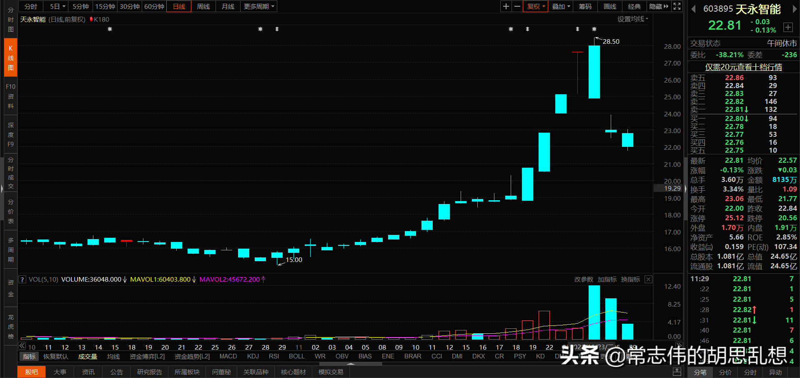800x378 pixels.
Task: Click the chart scrollbar left arrow
Action: point(22,346)
